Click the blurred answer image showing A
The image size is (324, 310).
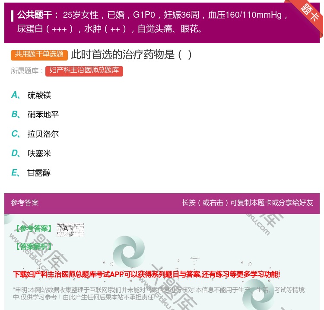click(70, 230)
